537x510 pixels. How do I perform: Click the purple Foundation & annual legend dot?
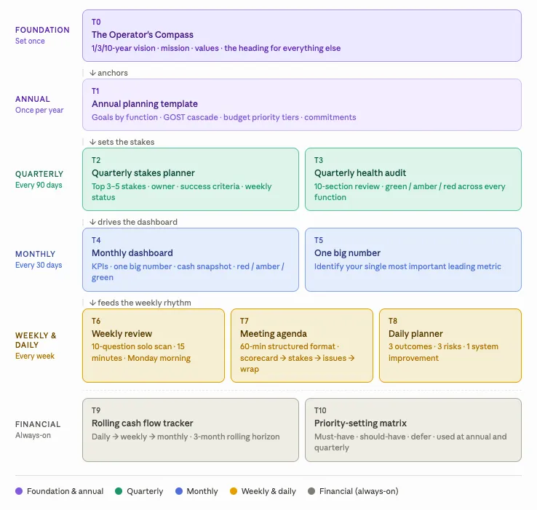(x=19, y=491)
